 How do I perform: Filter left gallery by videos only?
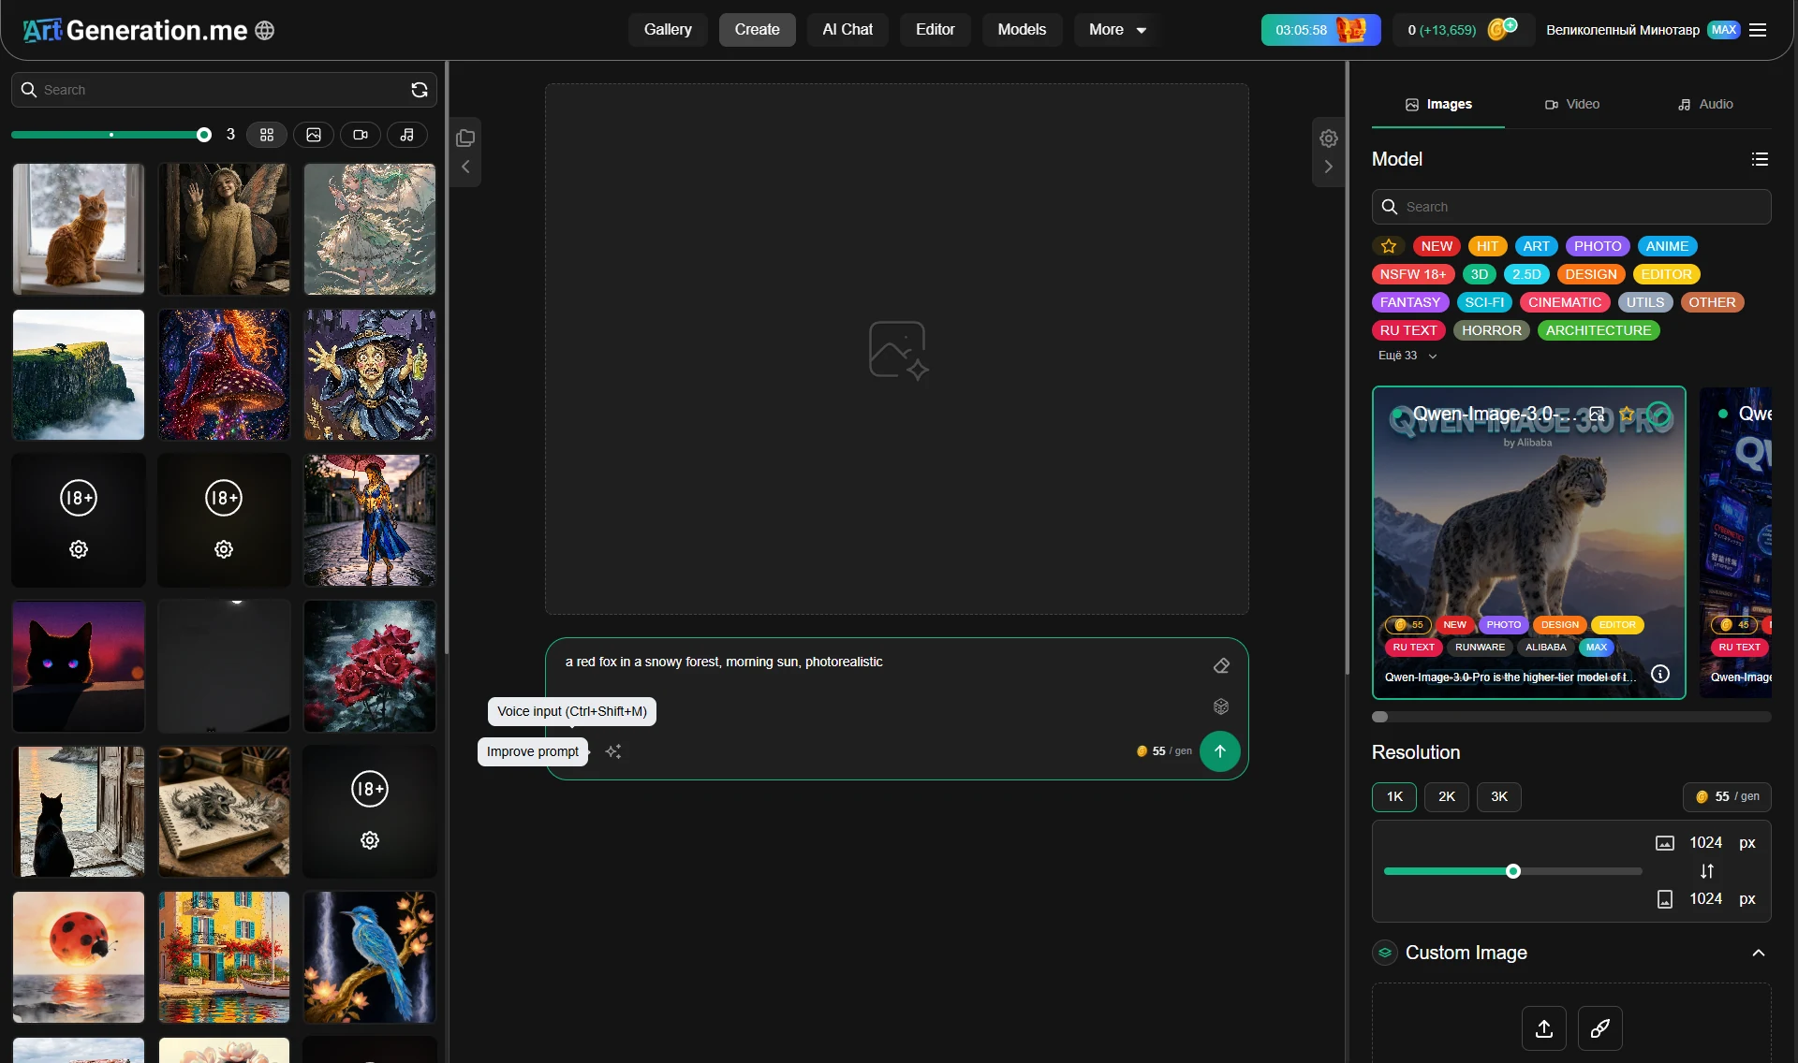point(361,135)
